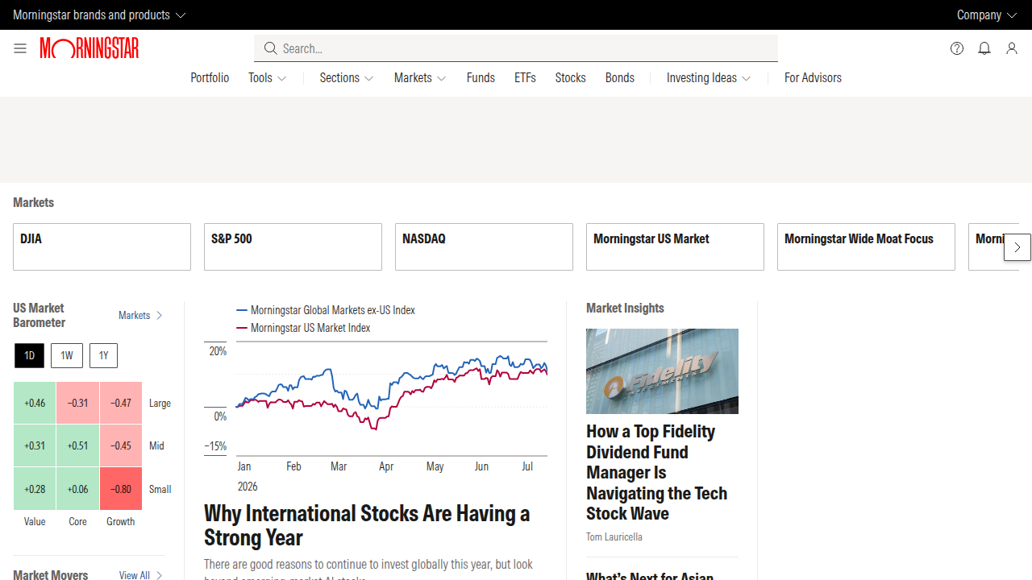Open Why International Stocks article headline
Image resolution: width=1032 pixels, height=580 pixels.
coord(367,525)
